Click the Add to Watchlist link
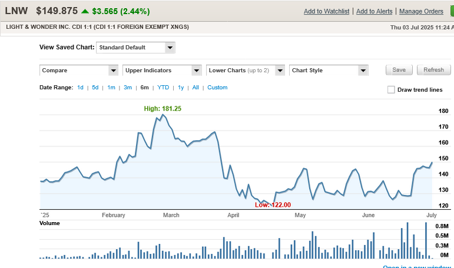 click(x=326, y=11)
